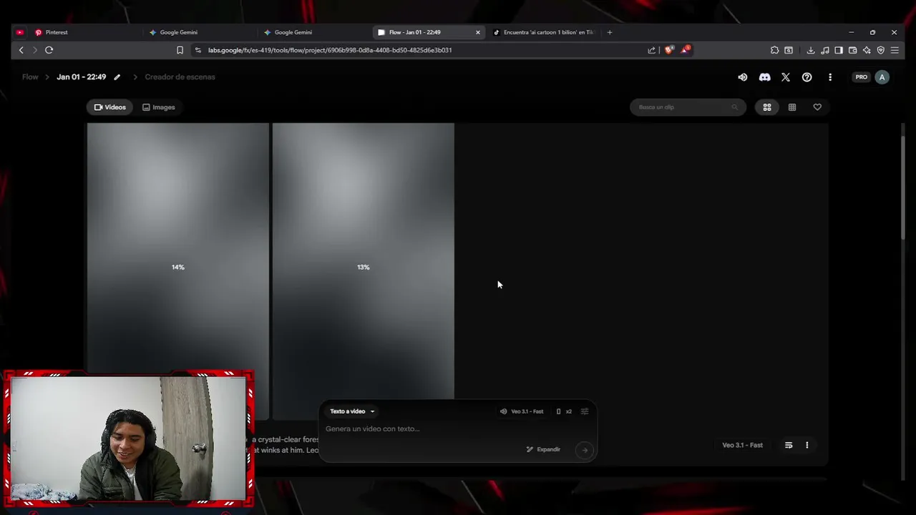916x515 pixels.
Task: Open the help question mark icon
Action: click(807, 77)
